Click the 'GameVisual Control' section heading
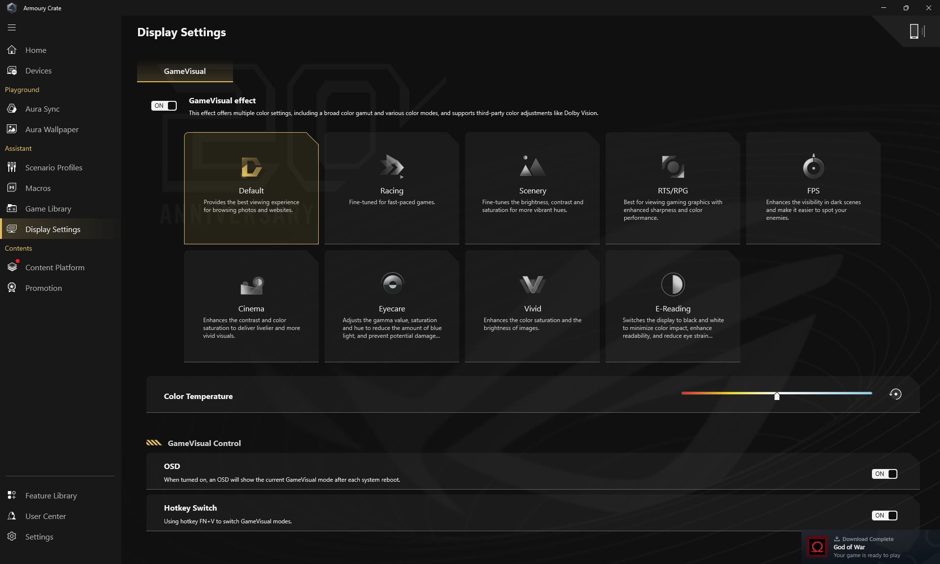This screenshot has width=940, height=564. [x=204, y=443]
